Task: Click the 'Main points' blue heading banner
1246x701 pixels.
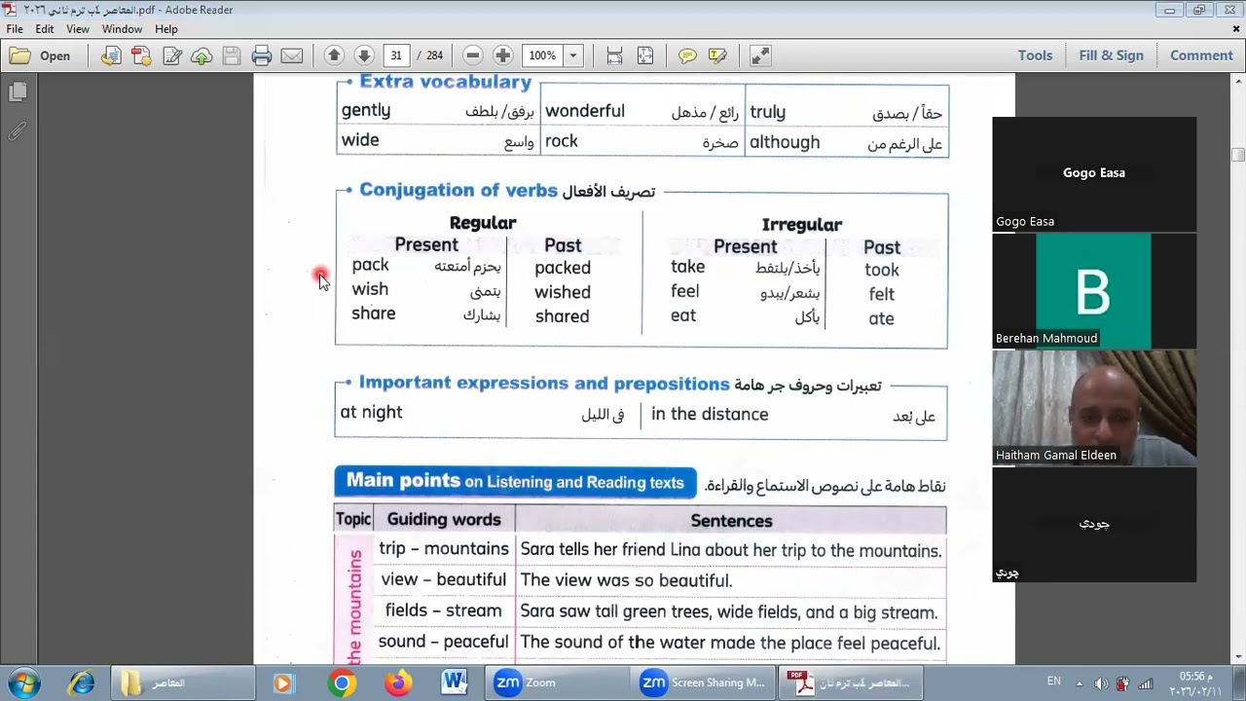Action: coord(515,482)
